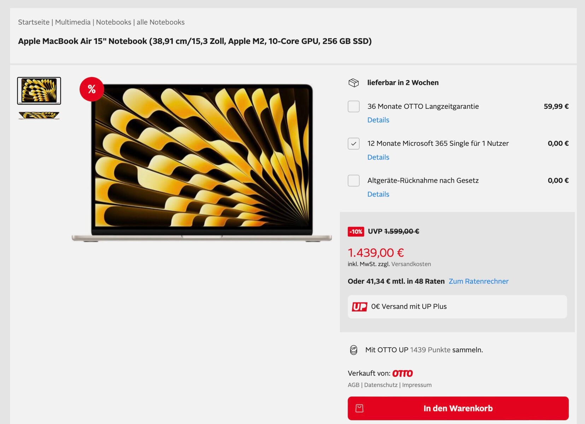
Task: Open Zum Ratenrechner link
Action: [479, 281]
